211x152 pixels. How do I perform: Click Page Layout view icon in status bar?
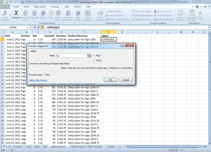[173, 150]
